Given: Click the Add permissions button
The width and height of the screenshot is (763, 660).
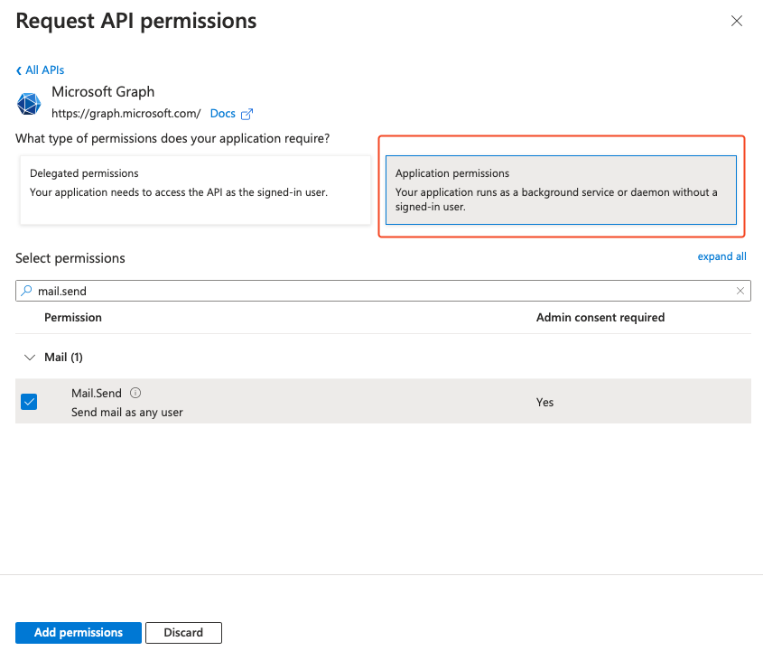Looking at the screenshot, I should (78, 632).
